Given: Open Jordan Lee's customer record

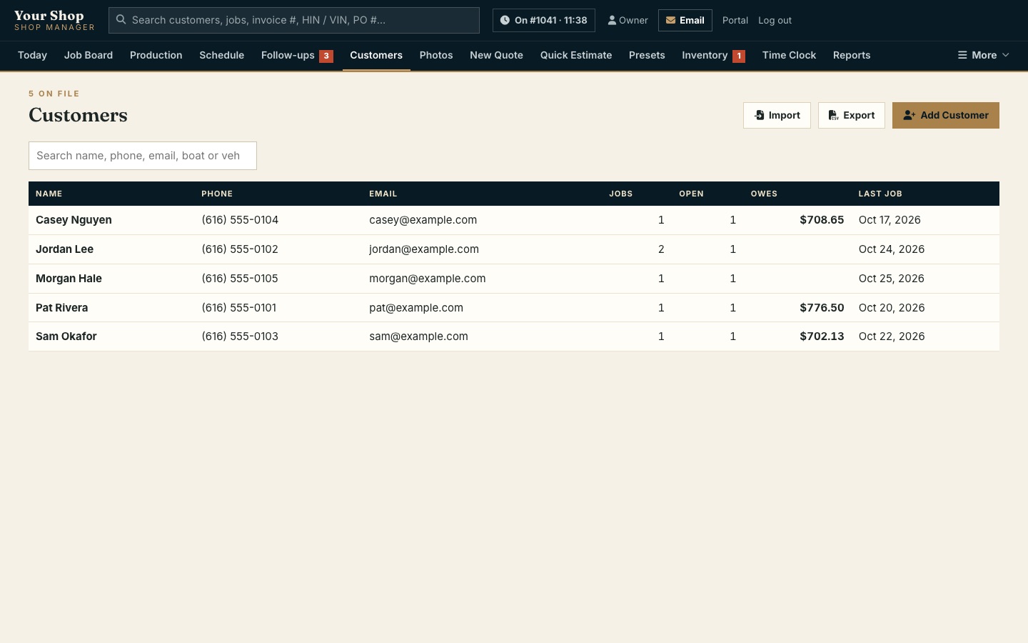Looking at the screenshot, I should click(64, 249).
